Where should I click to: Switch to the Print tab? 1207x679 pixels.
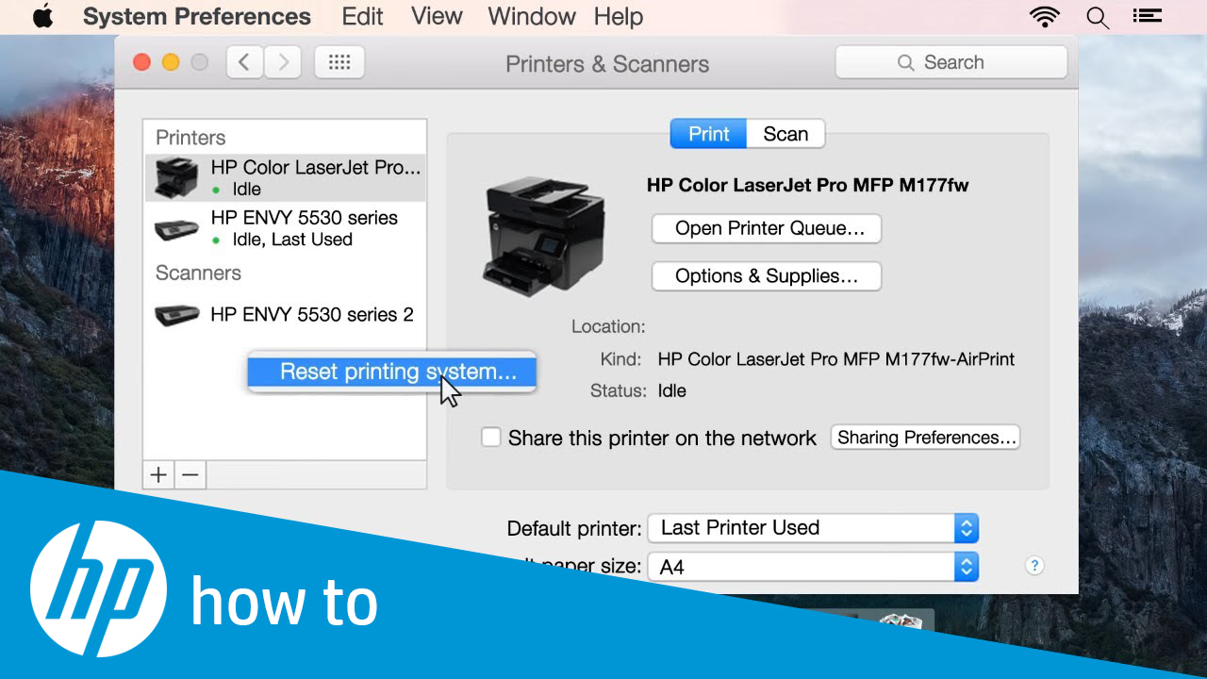707,133
